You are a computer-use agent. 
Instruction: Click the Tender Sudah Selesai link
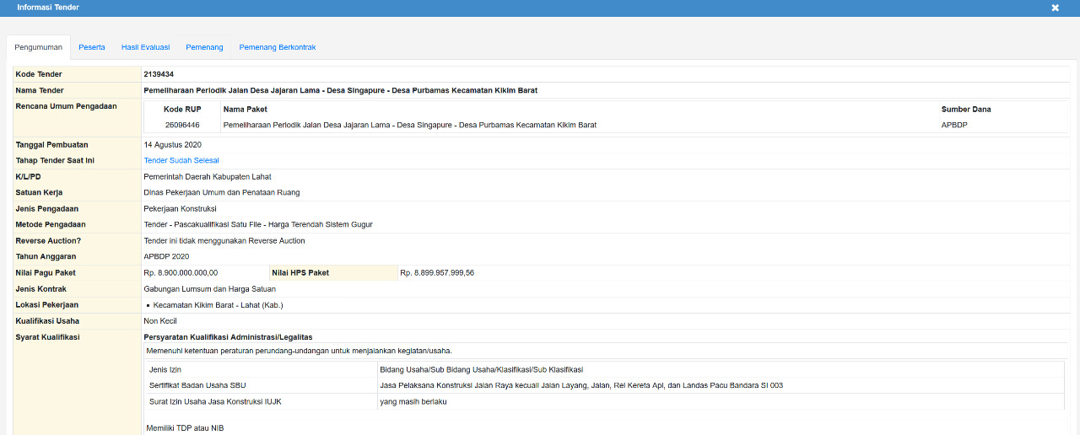pos(181,161)
